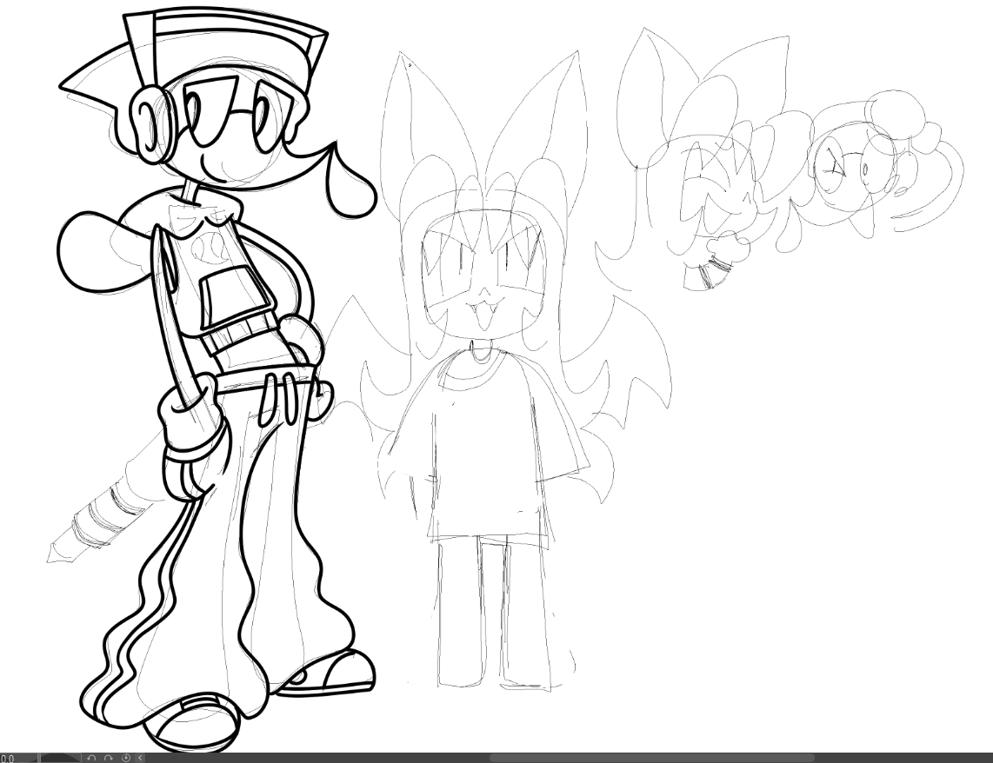This screenshot has width=993, height=763.
Task: Click the middle sketch character's shirt
Action: [483, 443]
